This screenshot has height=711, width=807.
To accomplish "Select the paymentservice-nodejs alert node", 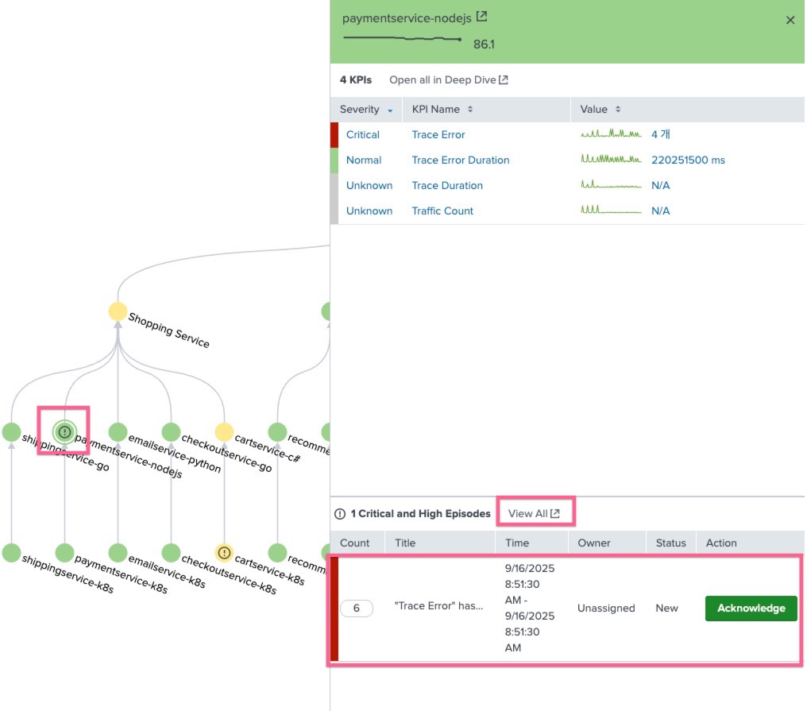I will point(64,431).
